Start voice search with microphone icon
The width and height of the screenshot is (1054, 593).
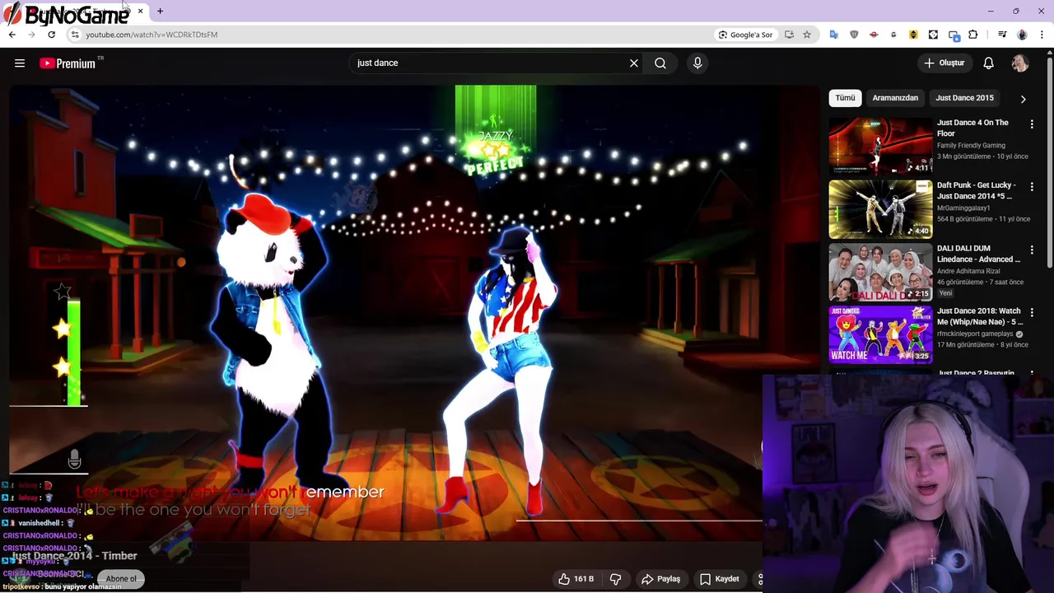click(x=697, y=63)
